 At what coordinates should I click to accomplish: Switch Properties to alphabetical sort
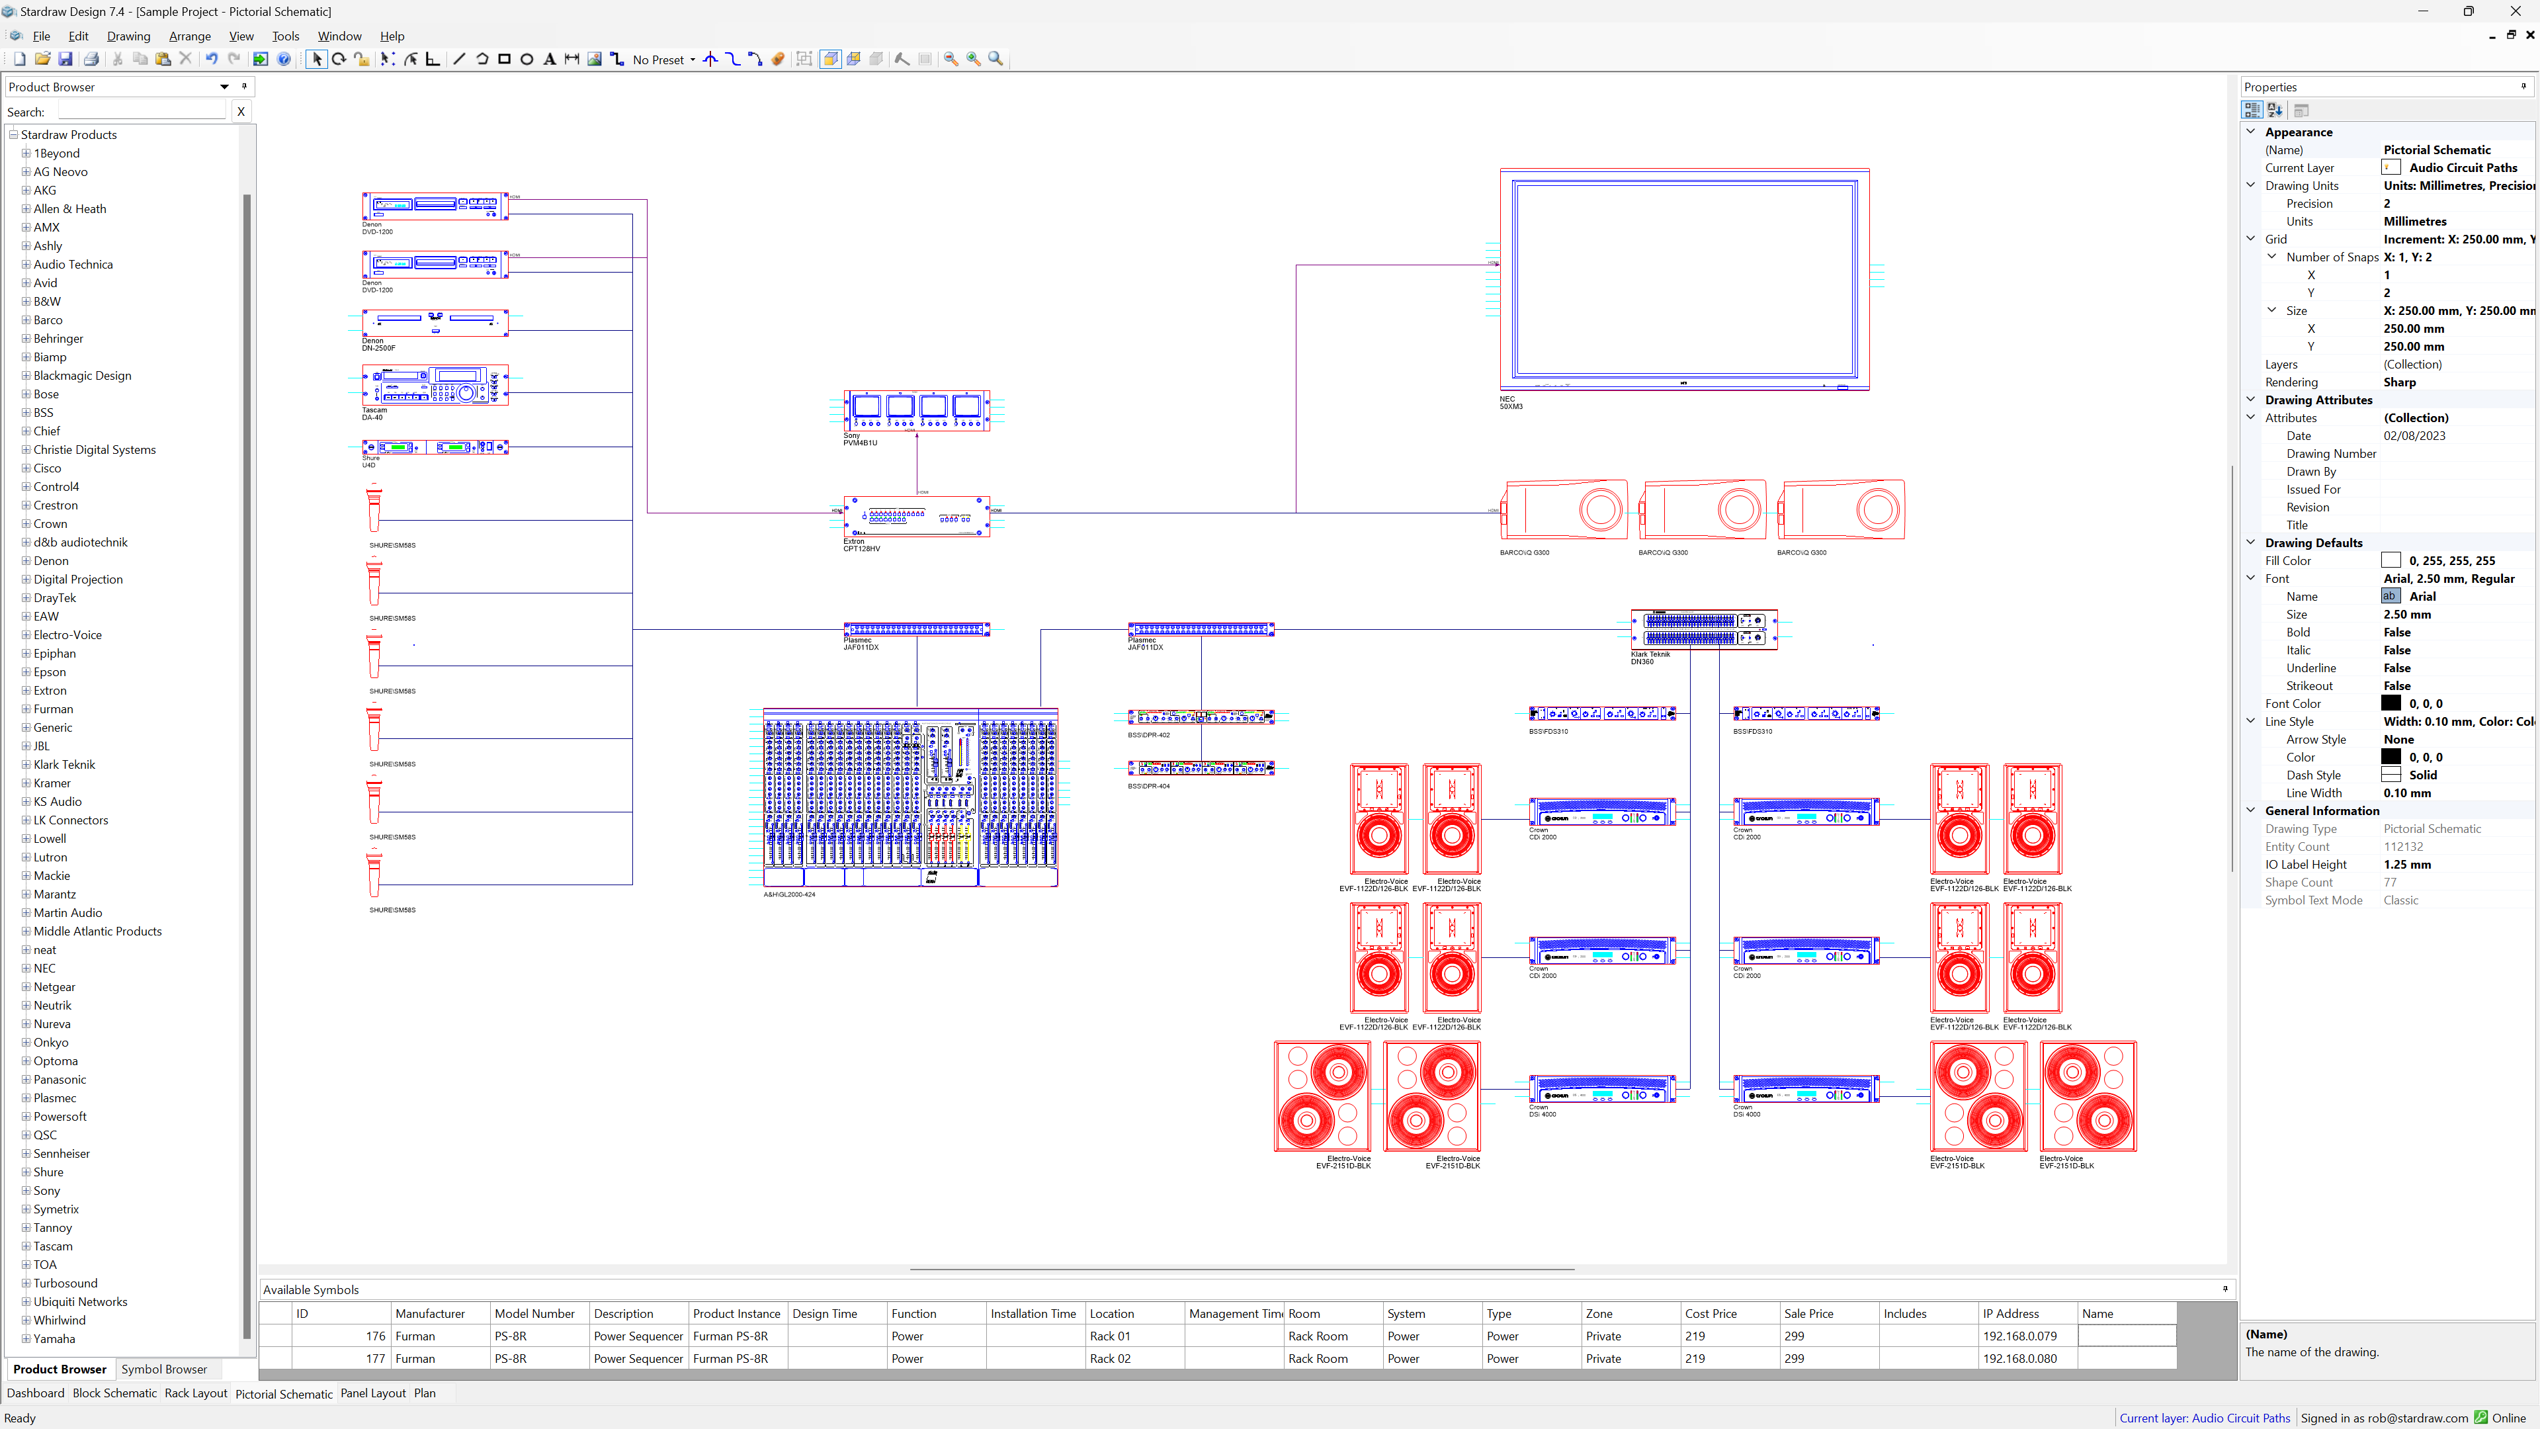pyautogui.click(x=2275, y=110)
